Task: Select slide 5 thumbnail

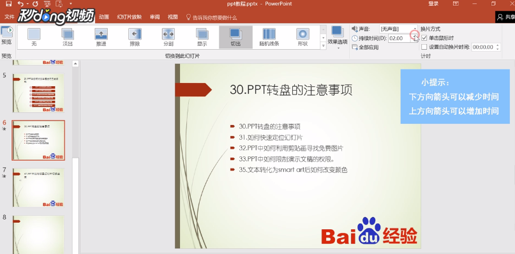Action: pos(38,93)
